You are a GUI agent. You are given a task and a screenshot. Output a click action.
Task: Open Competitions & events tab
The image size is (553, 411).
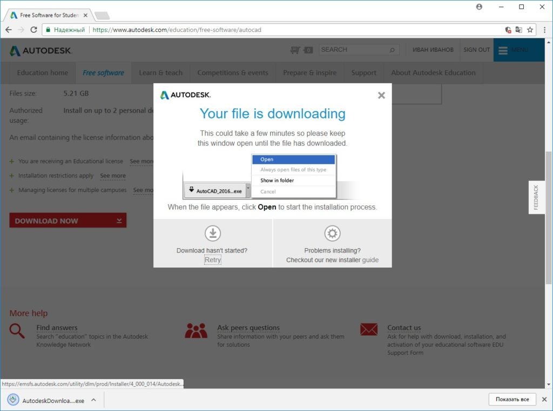tap(233, 73)
